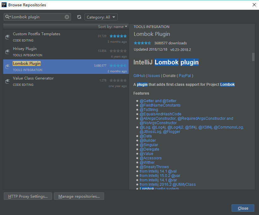259x215 pixels.
Task: Open the PayPal donate link
Action: point(185,76)
